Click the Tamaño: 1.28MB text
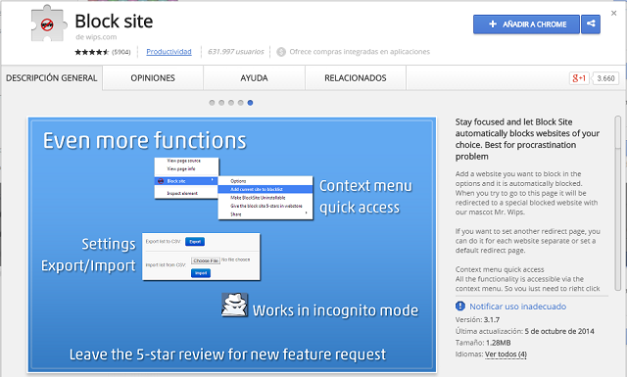This screenshot has height=377, width=627. 483,343
